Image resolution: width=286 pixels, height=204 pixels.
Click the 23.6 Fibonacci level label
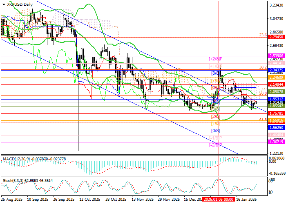pos(263,35)
